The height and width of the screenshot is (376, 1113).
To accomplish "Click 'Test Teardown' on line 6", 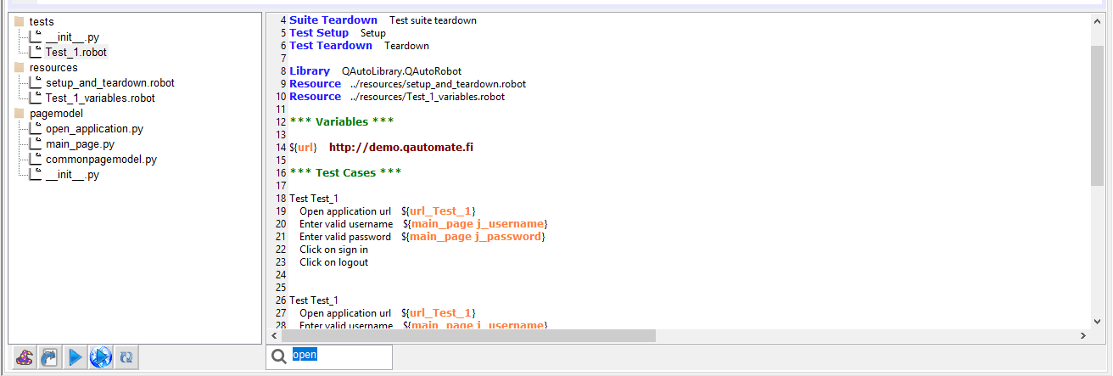I will coord(331,45).
